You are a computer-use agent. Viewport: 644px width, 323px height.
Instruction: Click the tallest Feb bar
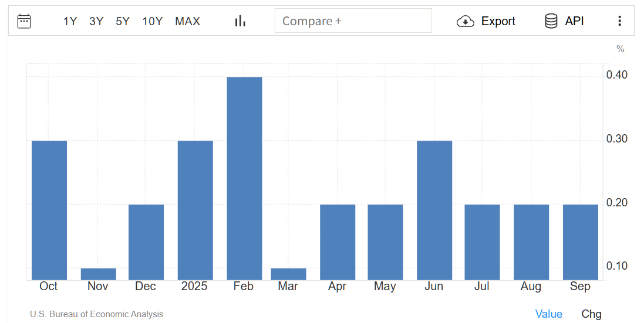(x=244, y=178)
